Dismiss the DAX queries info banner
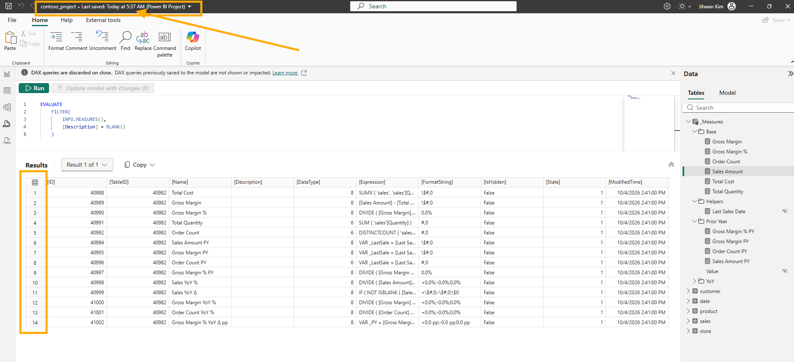This screenshot has width=794, height=362. [x=673, y=73]
